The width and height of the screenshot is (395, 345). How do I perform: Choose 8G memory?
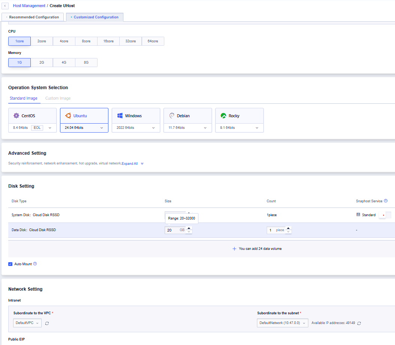86,63
